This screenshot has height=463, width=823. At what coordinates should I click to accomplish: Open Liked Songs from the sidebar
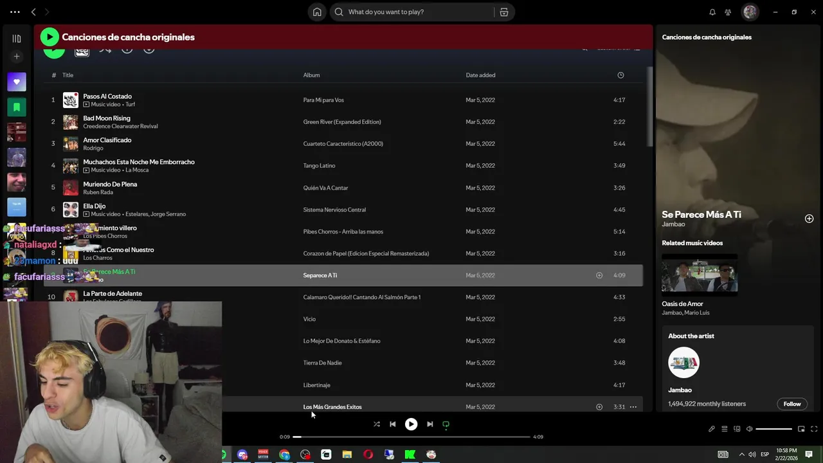pos(17,82)
